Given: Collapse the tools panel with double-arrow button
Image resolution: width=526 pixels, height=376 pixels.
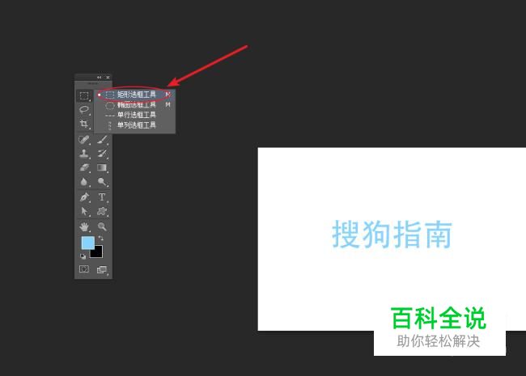Looking at the screenshot, I should (99, 78).
